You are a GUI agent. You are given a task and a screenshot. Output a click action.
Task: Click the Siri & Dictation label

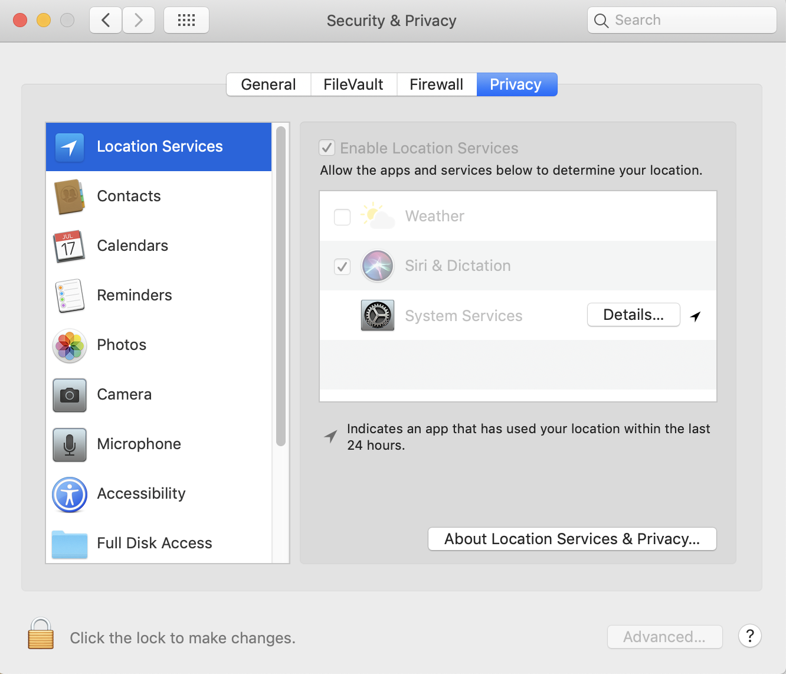point(458,266)
